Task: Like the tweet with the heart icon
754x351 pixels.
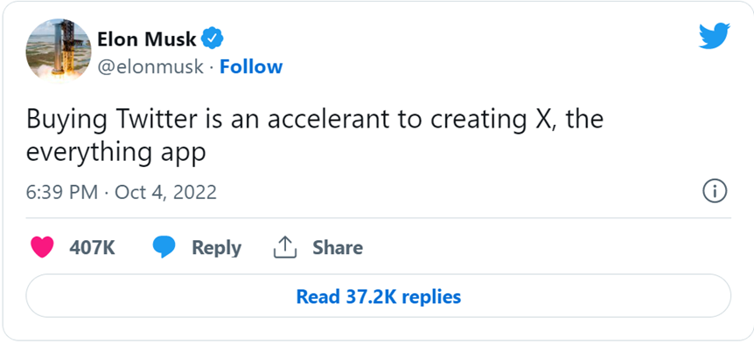Action: pos(42,248)
